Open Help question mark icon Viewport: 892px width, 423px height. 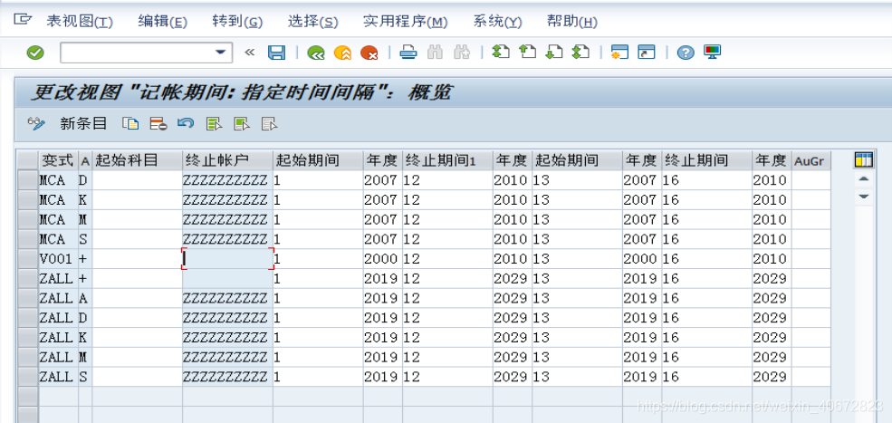point(686,53)
